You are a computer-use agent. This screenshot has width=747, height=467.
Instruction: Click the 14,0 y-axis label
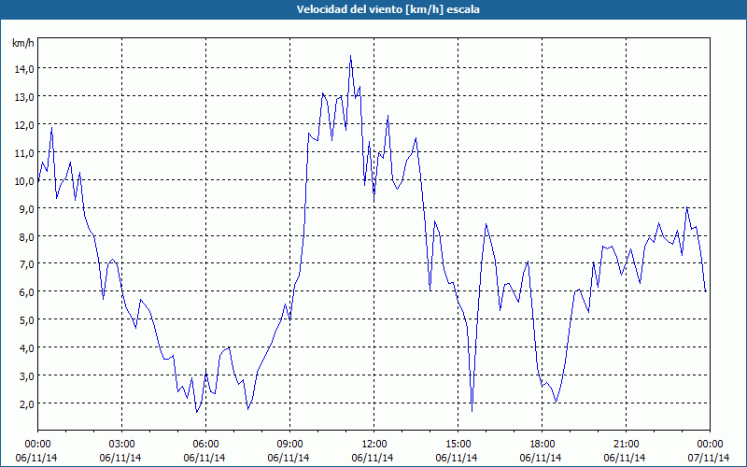(24, 69)
